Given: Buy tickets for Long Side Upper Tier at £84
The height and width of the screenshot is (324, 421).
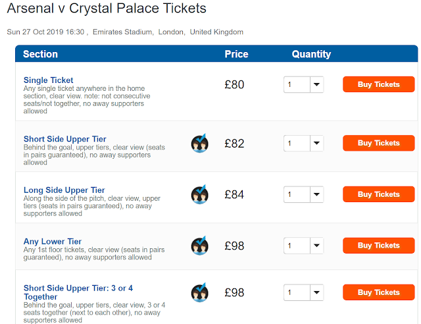Looking at the screenshot, I should click(378, 194).
